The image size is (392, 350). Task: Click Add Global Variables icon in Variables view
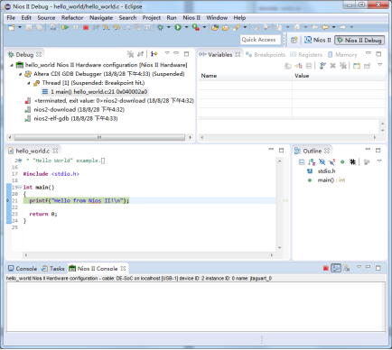click(x=322, y=65)
